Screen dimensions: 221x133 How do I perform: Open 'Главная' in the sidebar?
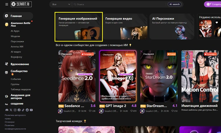(x=18, y=16)
